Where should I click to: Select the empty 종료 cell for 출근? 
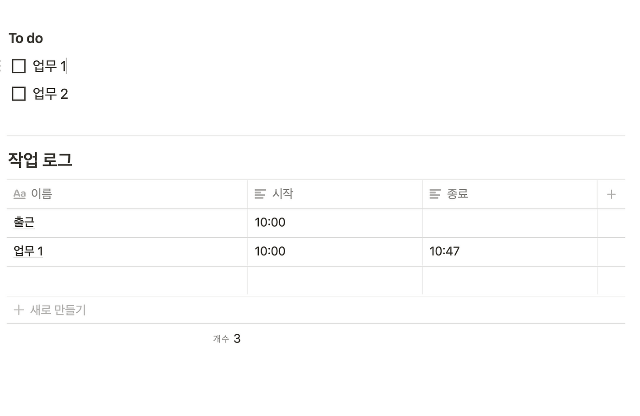[x=510, y=223]
